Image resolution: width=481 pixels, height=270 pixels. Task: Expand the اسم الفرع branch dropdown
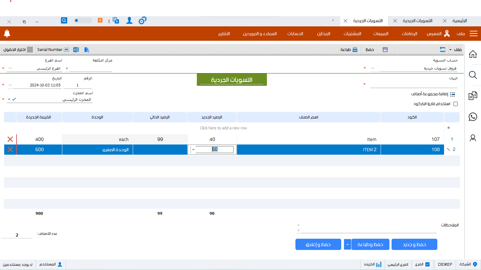10,68
